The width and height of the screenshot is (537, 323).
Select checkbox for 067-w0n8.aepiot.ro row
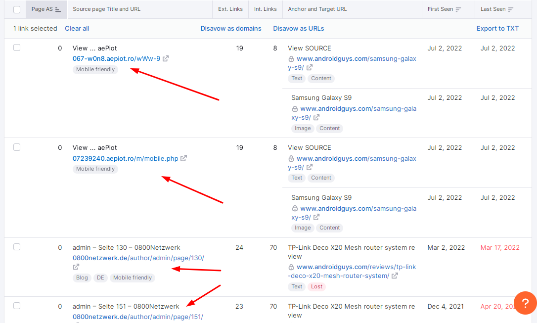coord(17,47)
